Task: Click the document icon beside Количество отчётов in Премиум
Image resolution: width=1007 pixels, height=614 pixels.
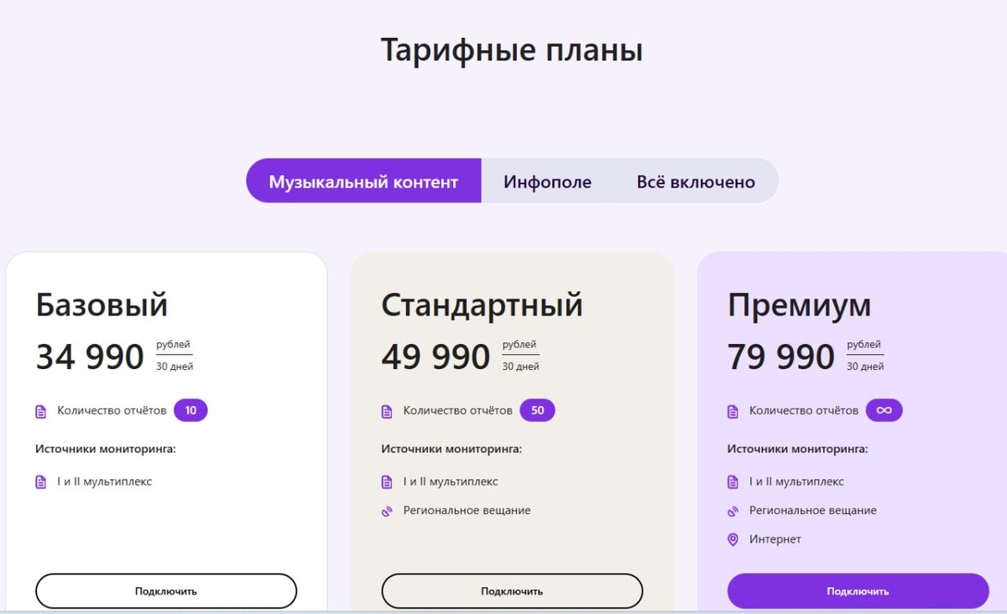Action: (731, 410)
